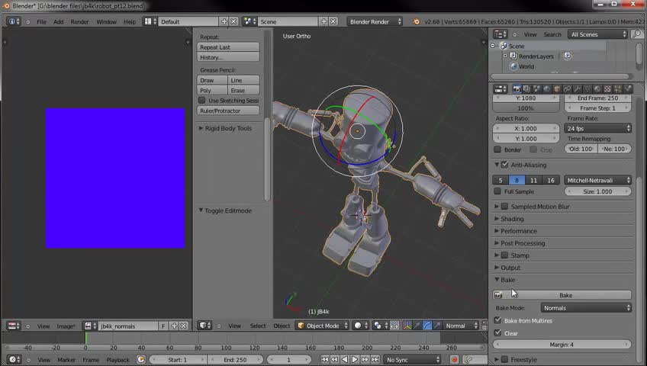
Task: Open the All Scenes outliner dropdown
Action: [597, 34]
